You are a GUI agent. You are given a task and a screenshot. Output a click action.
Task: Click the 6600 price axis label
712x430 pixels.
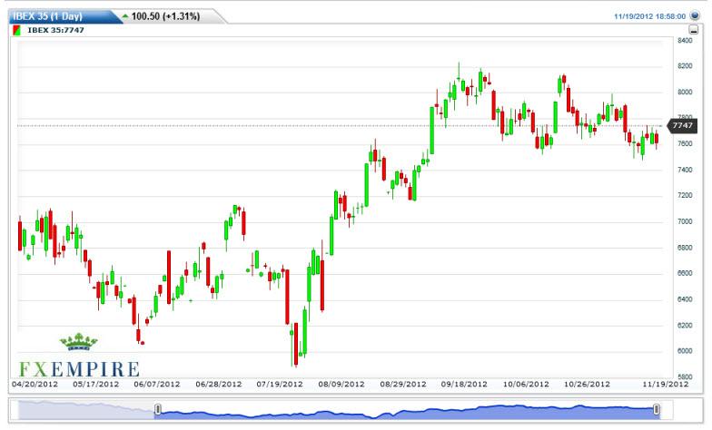[685, 274]
